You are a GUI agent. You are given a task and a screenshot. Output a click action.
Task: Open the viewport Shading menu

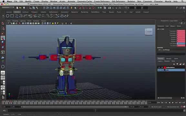15,21
